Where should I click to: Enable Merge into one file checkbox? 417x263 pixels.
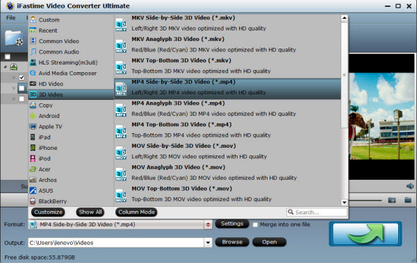(x=255, y=225)
